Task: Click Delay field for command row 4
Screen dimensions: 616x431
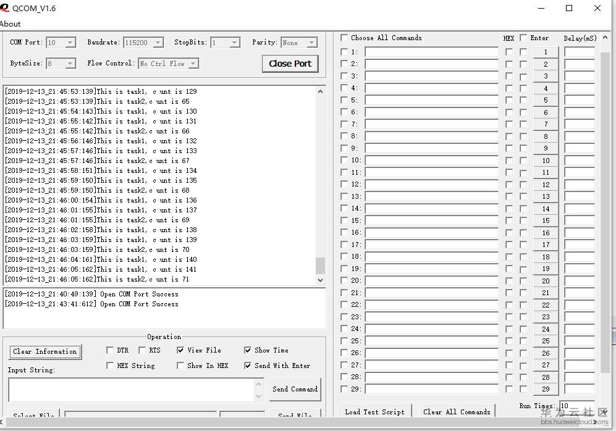Action: 580,88
